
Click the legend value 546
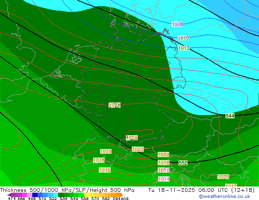[x=74, y=198]
